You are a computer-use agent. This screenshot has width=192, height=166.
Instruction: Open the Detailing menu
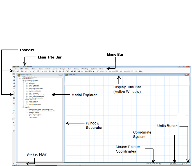click(85, 69)
